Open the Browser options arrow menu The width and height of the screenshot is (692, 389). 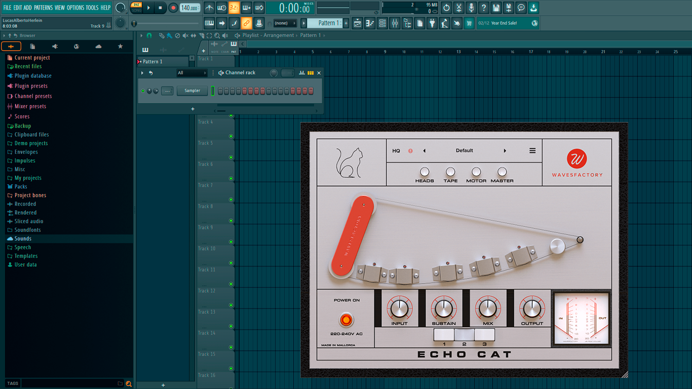pyautogui.click(x=4, y=35)
